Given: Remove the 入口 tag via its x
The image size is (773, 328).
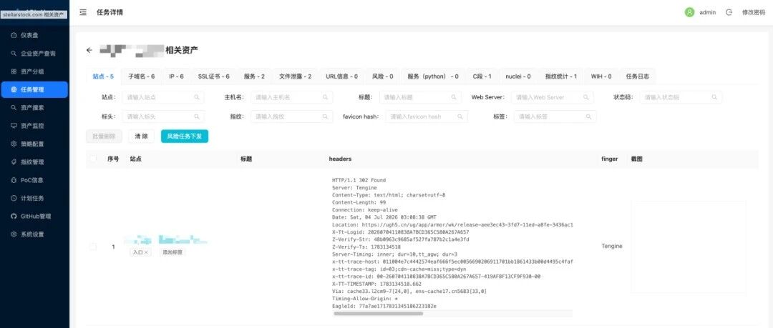Looking at the screenshot, I should point(146,252).
